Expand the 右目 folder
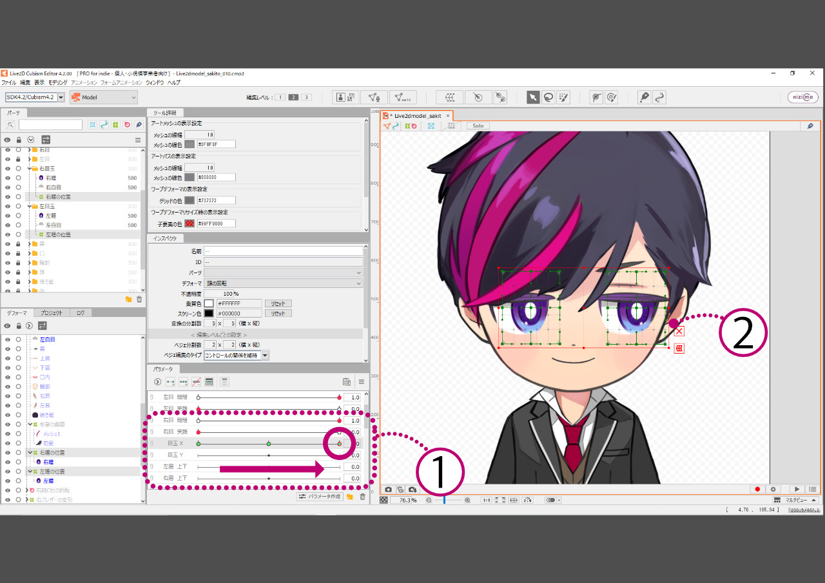This screenshot has width=825, height=583. pyautogui.click(x=30, y=149)
